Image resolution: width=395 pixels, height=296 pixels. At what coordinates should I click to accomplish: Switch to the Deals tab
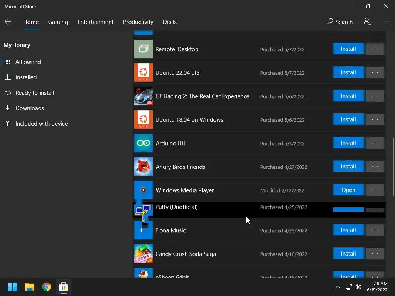[170, 22]
